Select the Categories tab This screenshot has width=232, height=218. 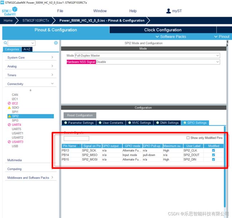click(12, 49)
